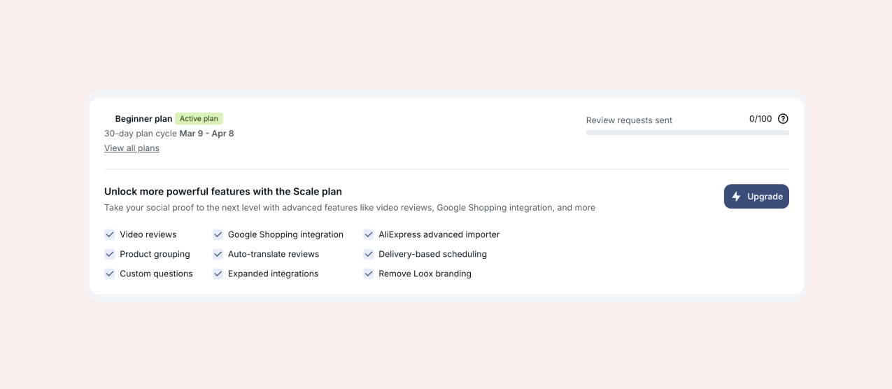Image resolution: width=892 pixels, height=389 pixels.
Task: Click the review requests progress bar
Action: (687, 132)
